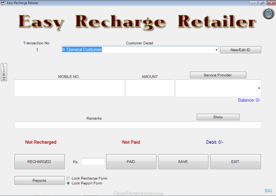Restore down the application window
Screen dimensions: 276x196
(x=262, y=3)
